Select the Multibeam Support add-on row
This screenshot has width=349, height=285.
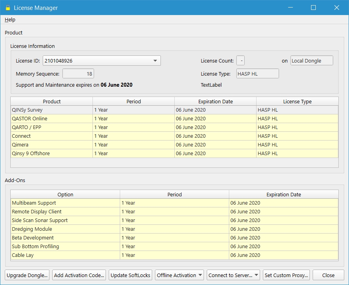[65, 203]
